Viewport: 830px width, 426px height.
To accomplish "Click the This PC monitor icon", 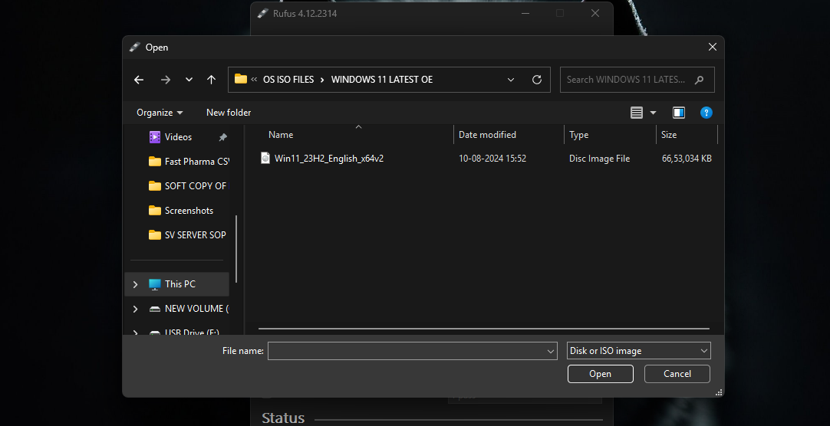I will tap(154, 284).
